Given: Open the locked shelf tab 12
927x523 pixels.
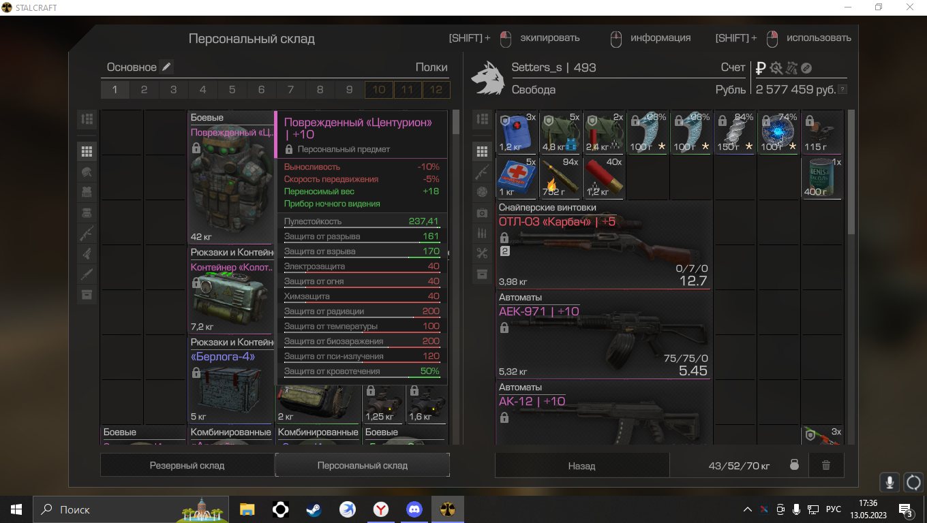Looking at the screenshot, I should 436,90.
